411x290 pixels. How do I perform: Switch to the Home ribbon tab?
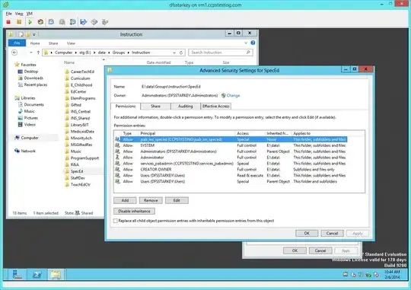35,43
